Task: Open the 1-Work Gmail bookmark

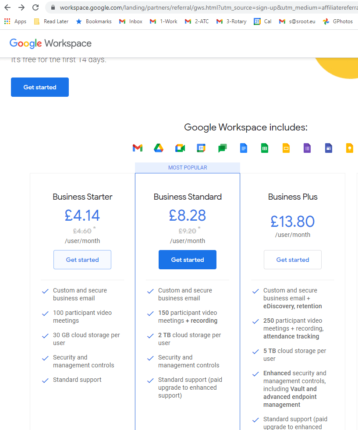Action: pos(163,21)
